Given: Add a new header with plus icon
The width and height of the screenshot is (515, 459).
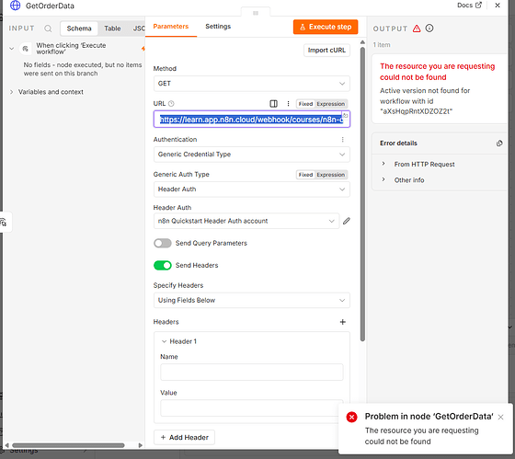Looking at the screenshot, I should click(342, 322).
